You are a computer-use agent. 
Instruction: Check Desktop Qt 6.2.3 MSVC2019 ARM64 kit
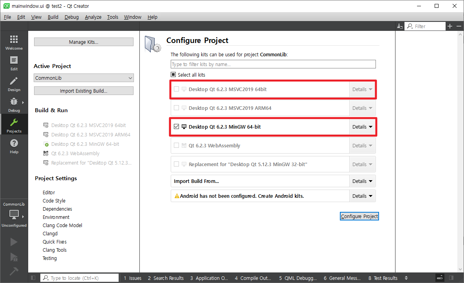(176, 108)
